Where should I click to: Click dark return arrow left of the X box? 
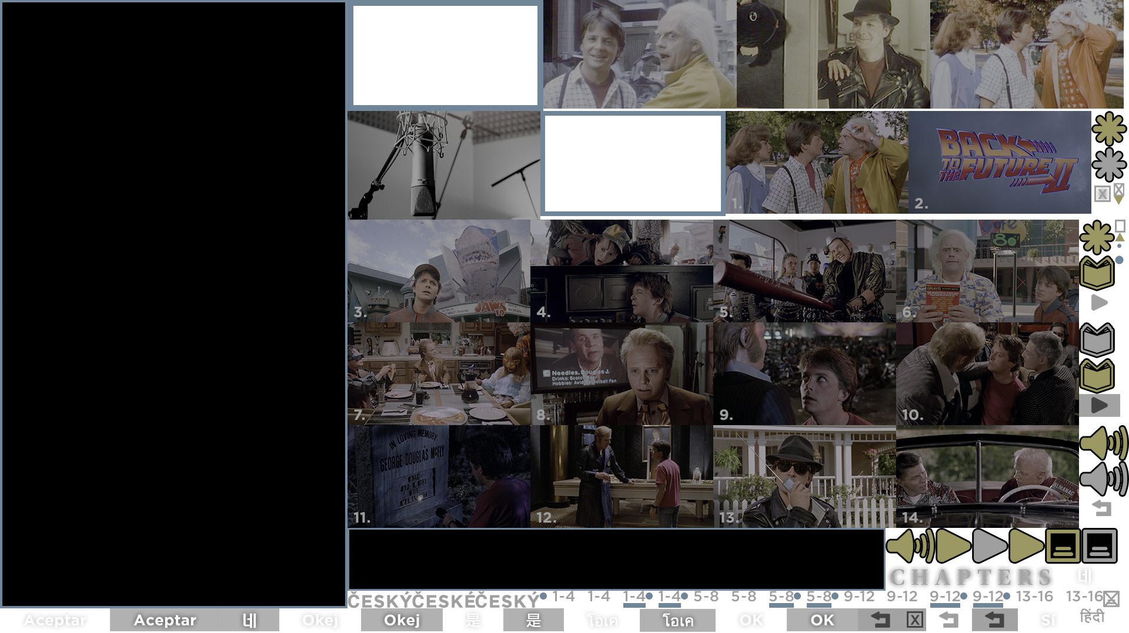click(880, 619)
